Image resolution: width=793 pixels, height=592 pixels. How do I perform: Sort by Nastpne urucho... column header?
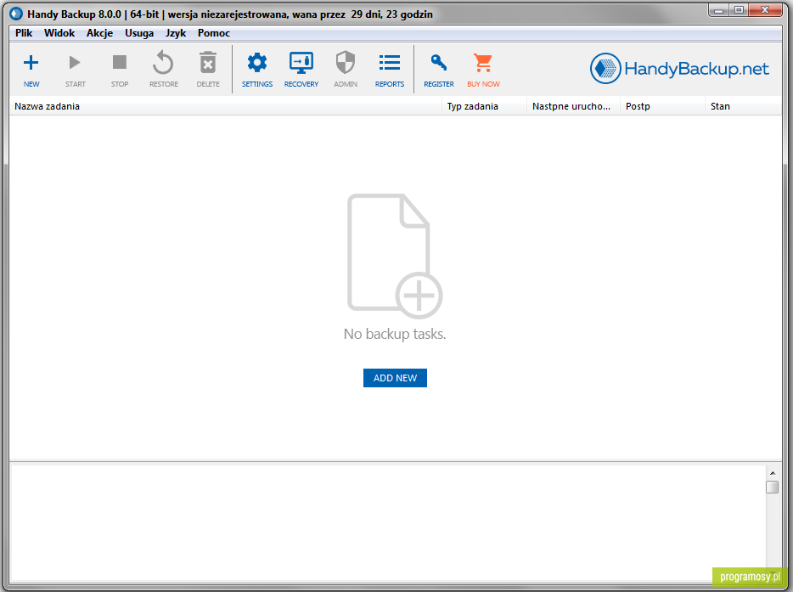(x=573, y=106)
